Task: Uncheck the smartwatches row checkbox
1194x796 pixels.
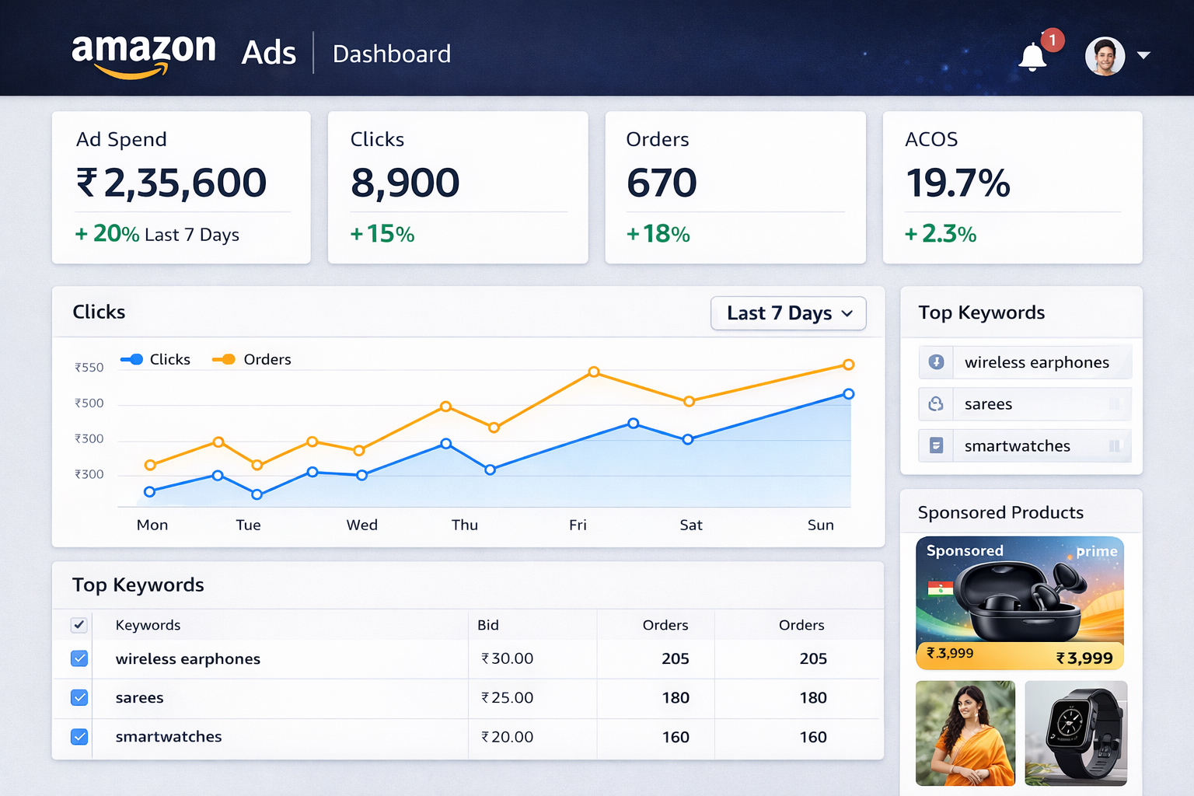Action: tap(79, 736)
